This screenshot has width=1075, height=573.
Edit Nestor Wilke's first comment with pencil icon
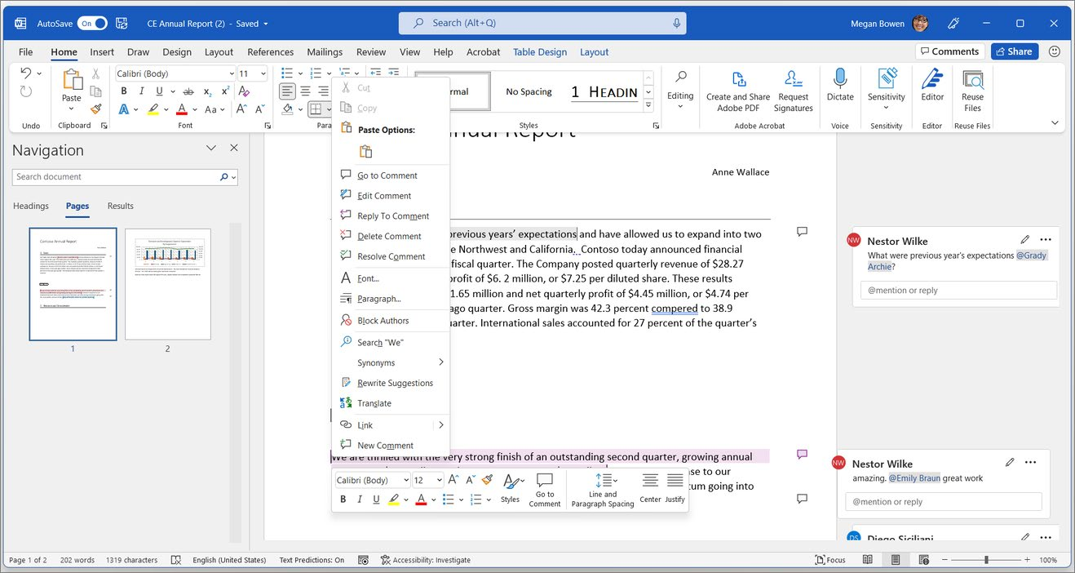(1025, 240)
